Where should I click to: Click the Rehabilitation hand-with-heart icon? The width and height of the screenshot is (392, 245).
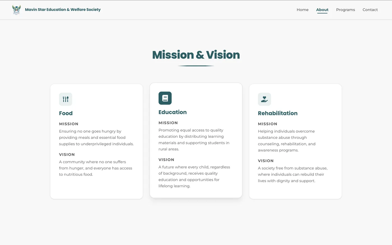pyautogui.click(x=264, y=99)
